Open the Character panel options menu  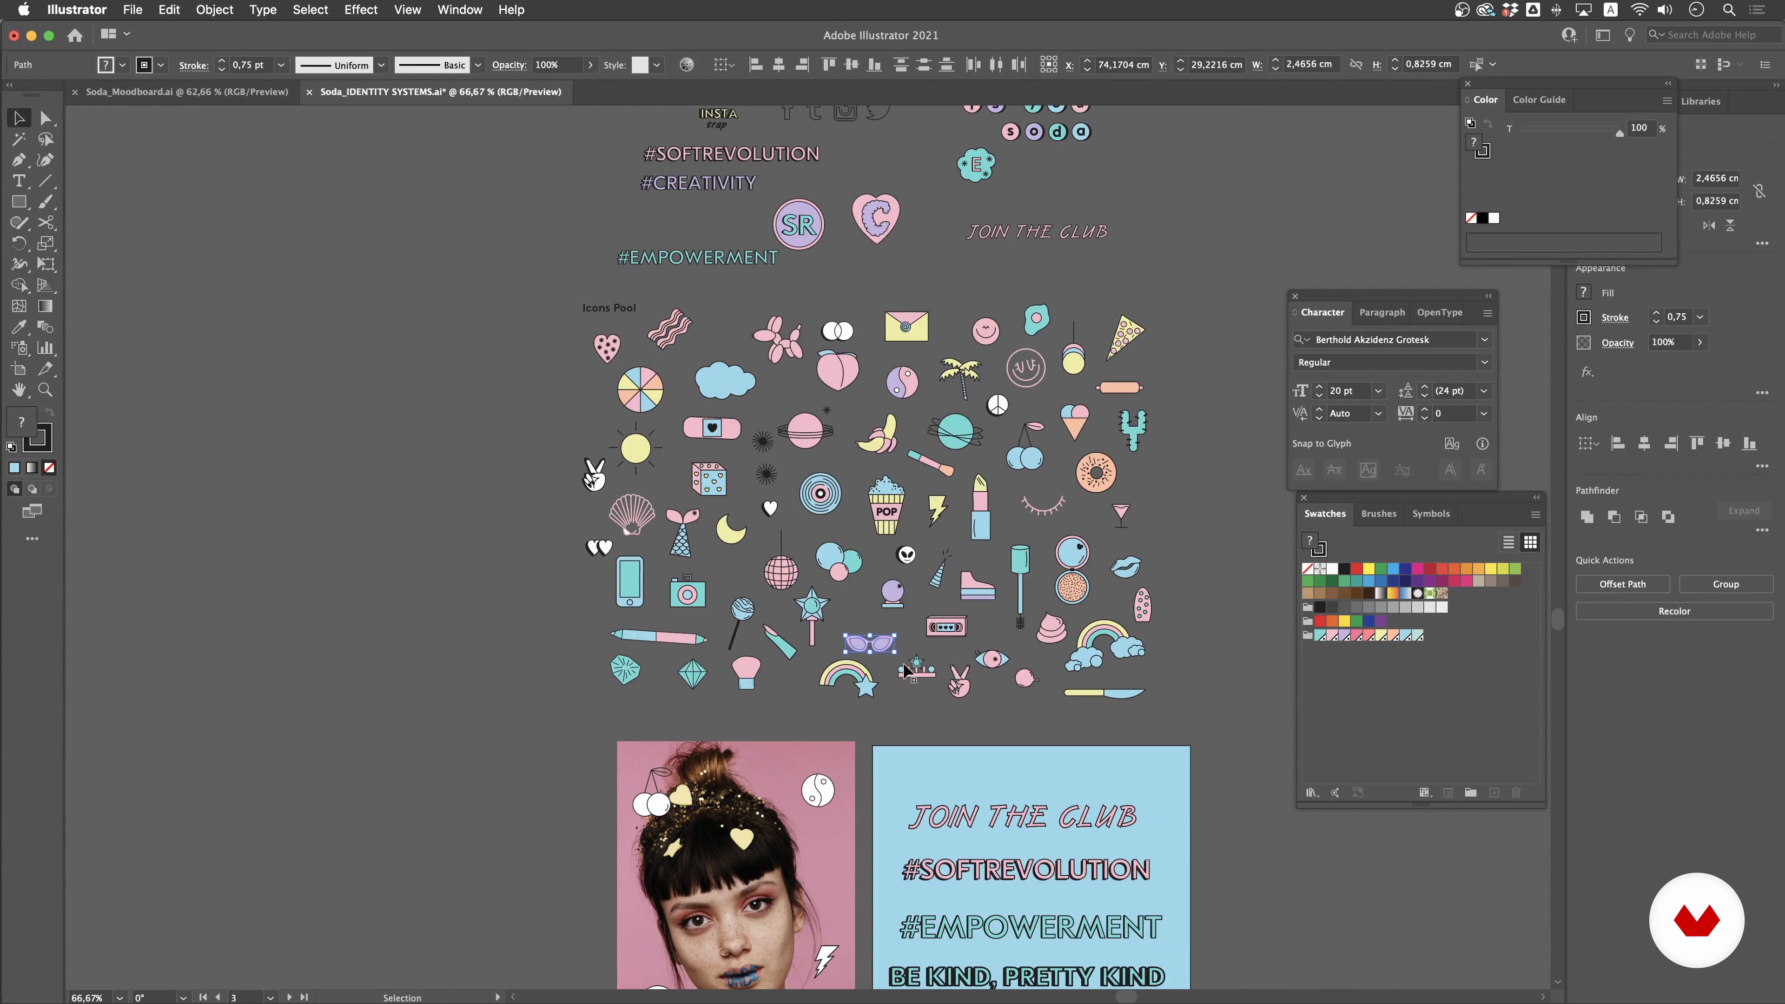point(1487,313)
